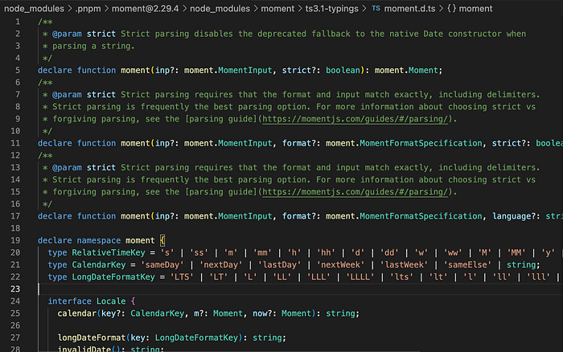This screenshot has height=352, width=563.
Task: Click the opening brace after 'namespace moment'
Action: (162, 240)
